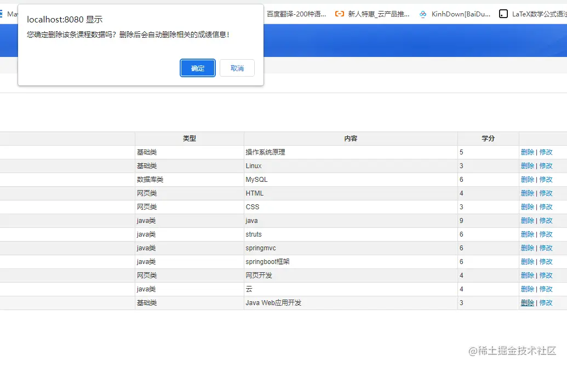The height and width of the screenshot is (367, 567).
Task: Delete the Java Web应用开发 course
Action: coord(527,303)
